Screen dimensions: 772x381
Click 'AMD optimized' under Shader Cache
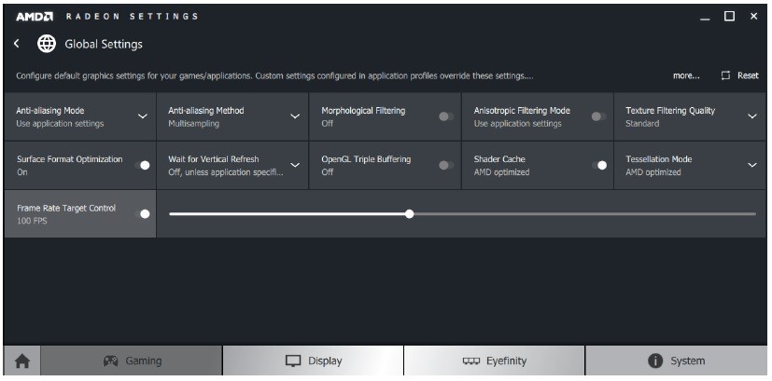[x=501, y=172]
